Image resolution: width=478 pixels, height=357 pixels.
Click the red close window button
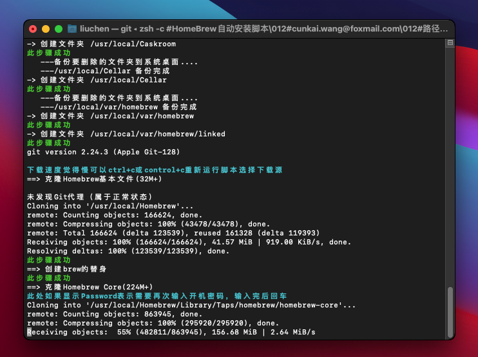point(33,29)
